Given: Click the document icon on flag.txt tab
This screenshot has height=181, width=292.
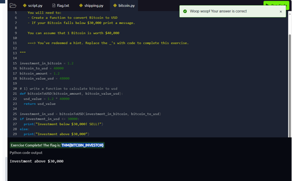Looking at the screenshot, I should point(54,6).
